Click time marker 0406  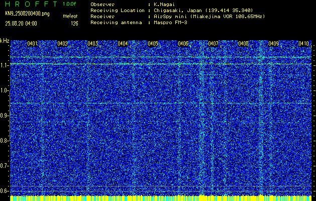pos(183,44)
